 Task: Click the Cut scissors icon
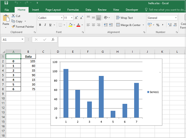coord(13,16)
